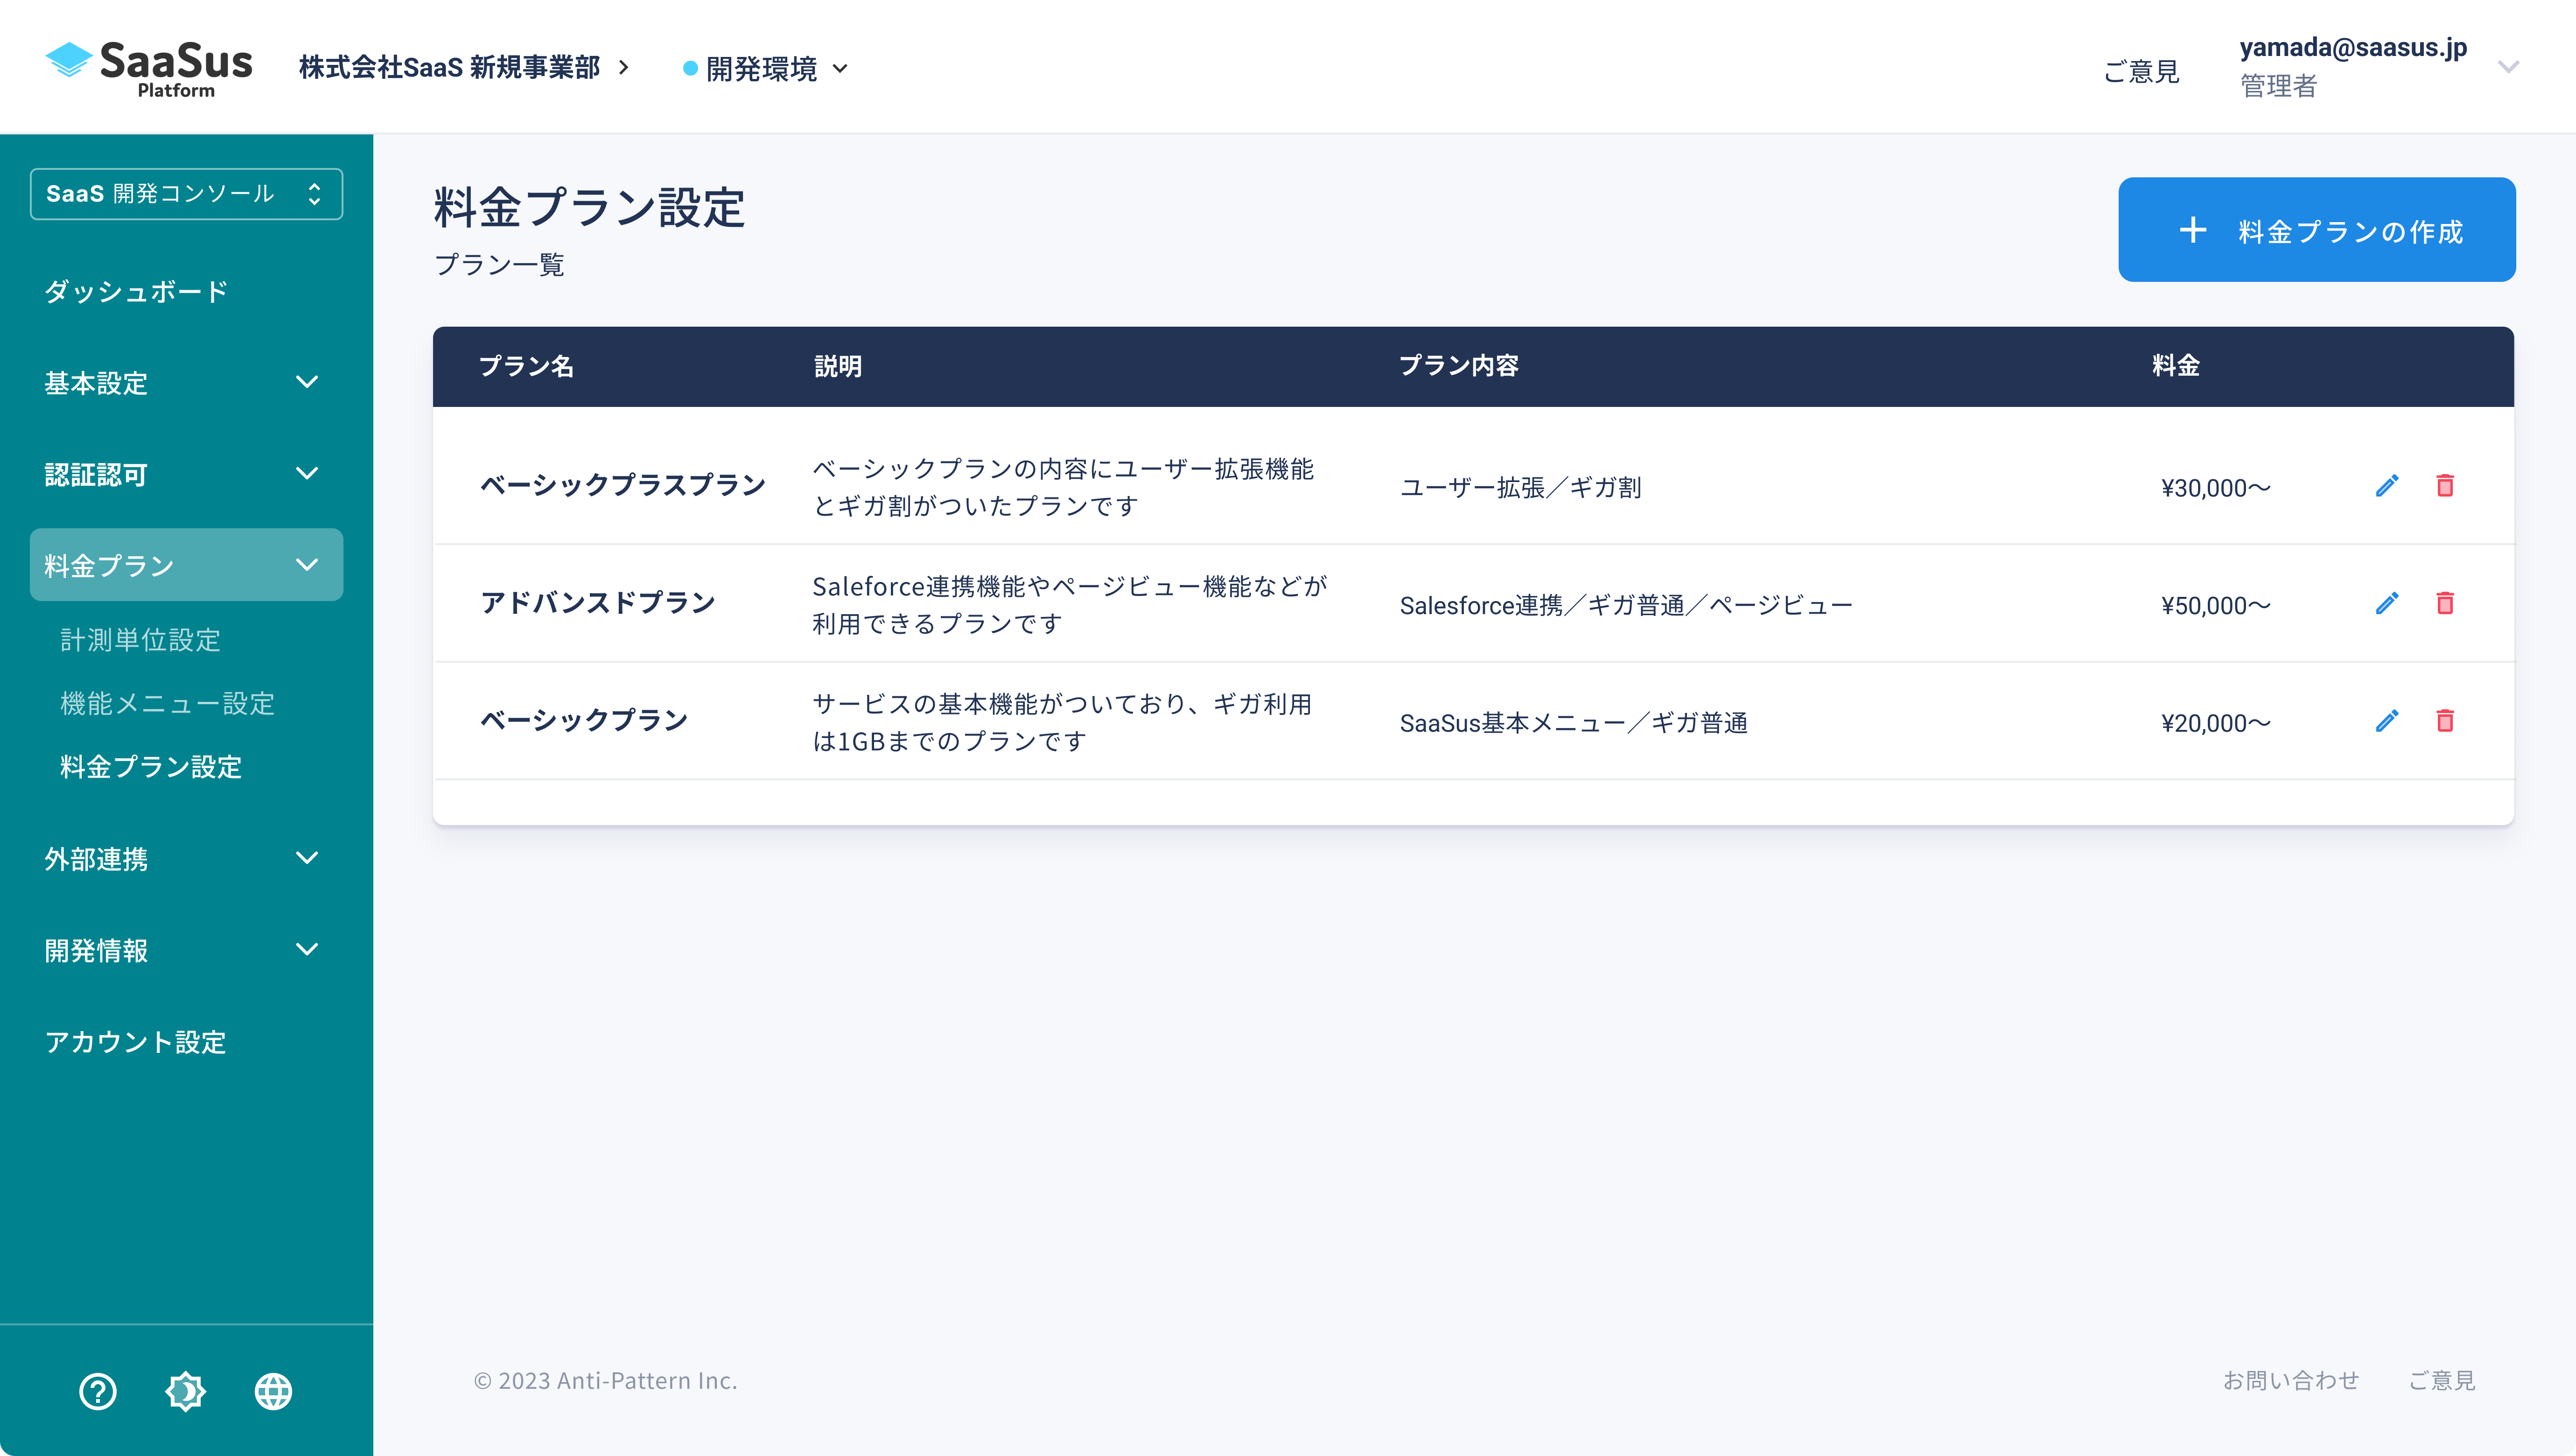
Task: Open アカウント設定 in sidebar
Action: (136, 1042)
